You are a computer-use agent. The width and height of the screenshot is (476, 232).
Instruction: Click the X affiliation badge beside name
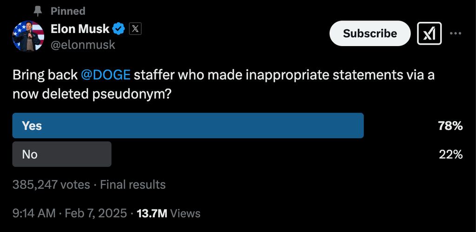pos(134,29)
